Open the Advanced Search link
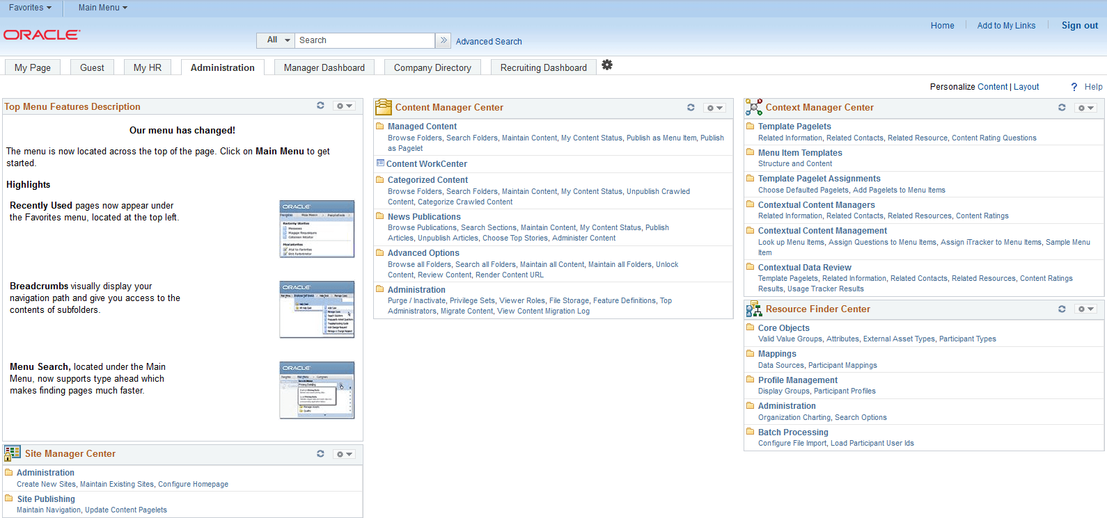1107x518 pixels. (x=489, y=42)
